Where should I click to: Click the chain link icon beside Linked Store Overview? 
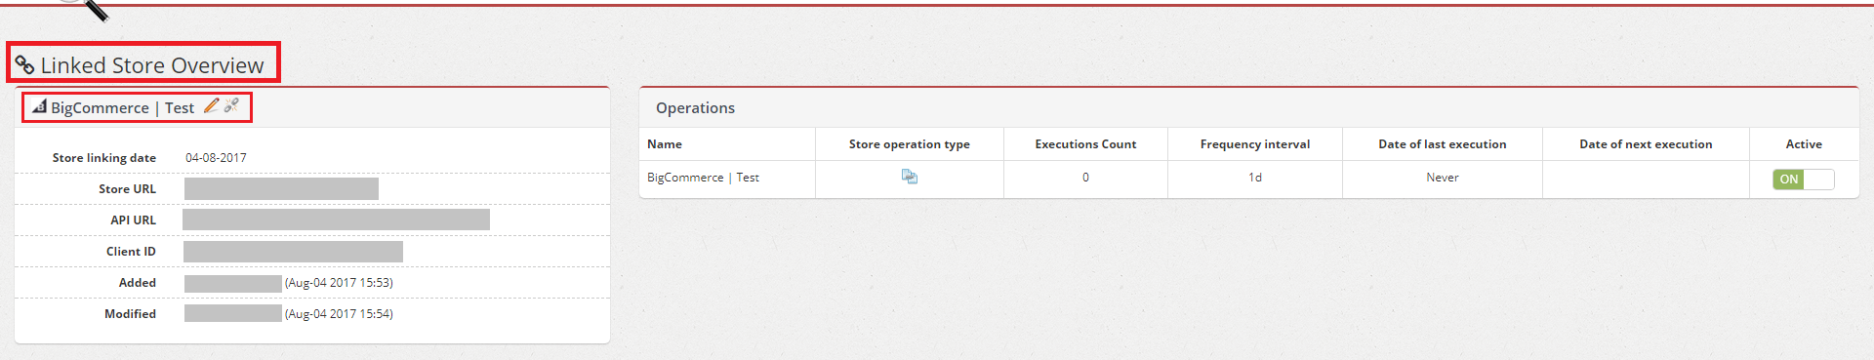point(24,65)
